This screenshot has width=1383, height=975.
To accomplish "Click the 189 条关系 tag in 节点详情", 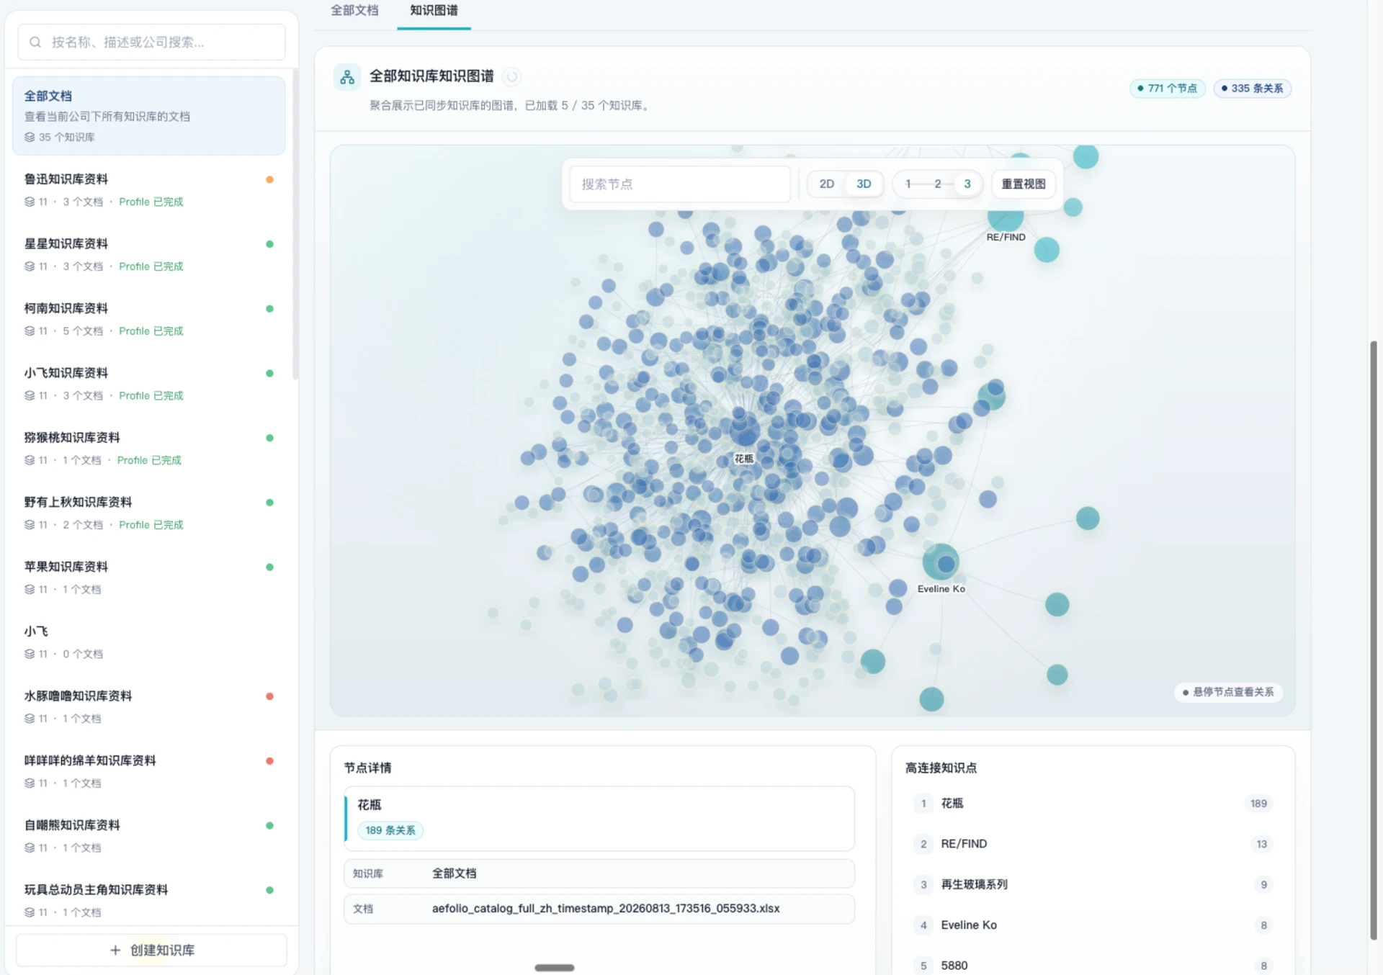I will point(390,830).
